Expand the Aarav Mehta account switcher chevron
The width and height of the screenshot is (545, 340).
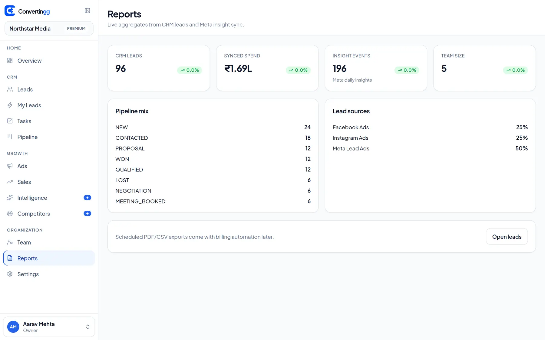tap(88, 327)
